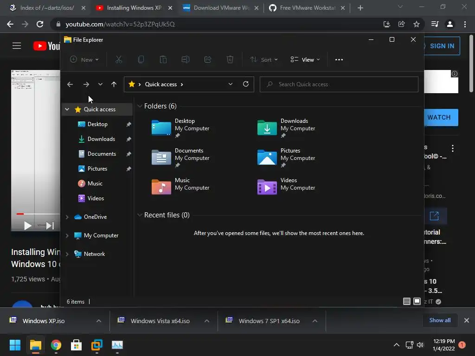The image size is (475, 356).
Task: Skip to next YouTube video
Action: [50, 226]
